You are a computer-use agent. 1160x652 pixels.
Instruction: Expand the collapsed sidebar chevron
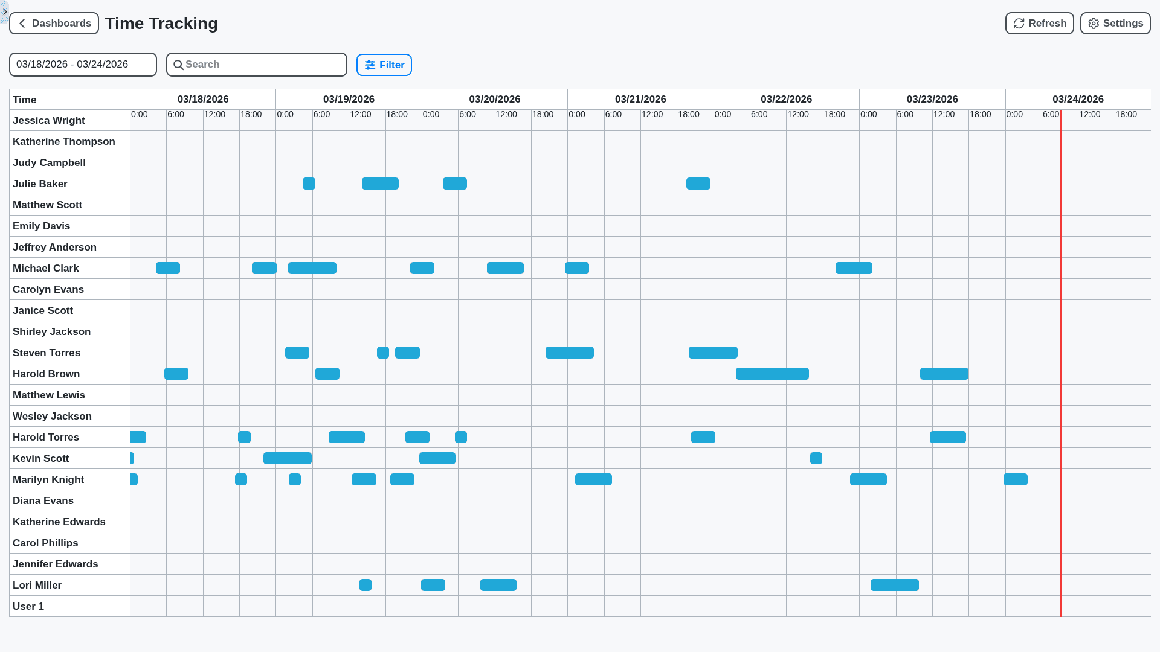point(4,11)
